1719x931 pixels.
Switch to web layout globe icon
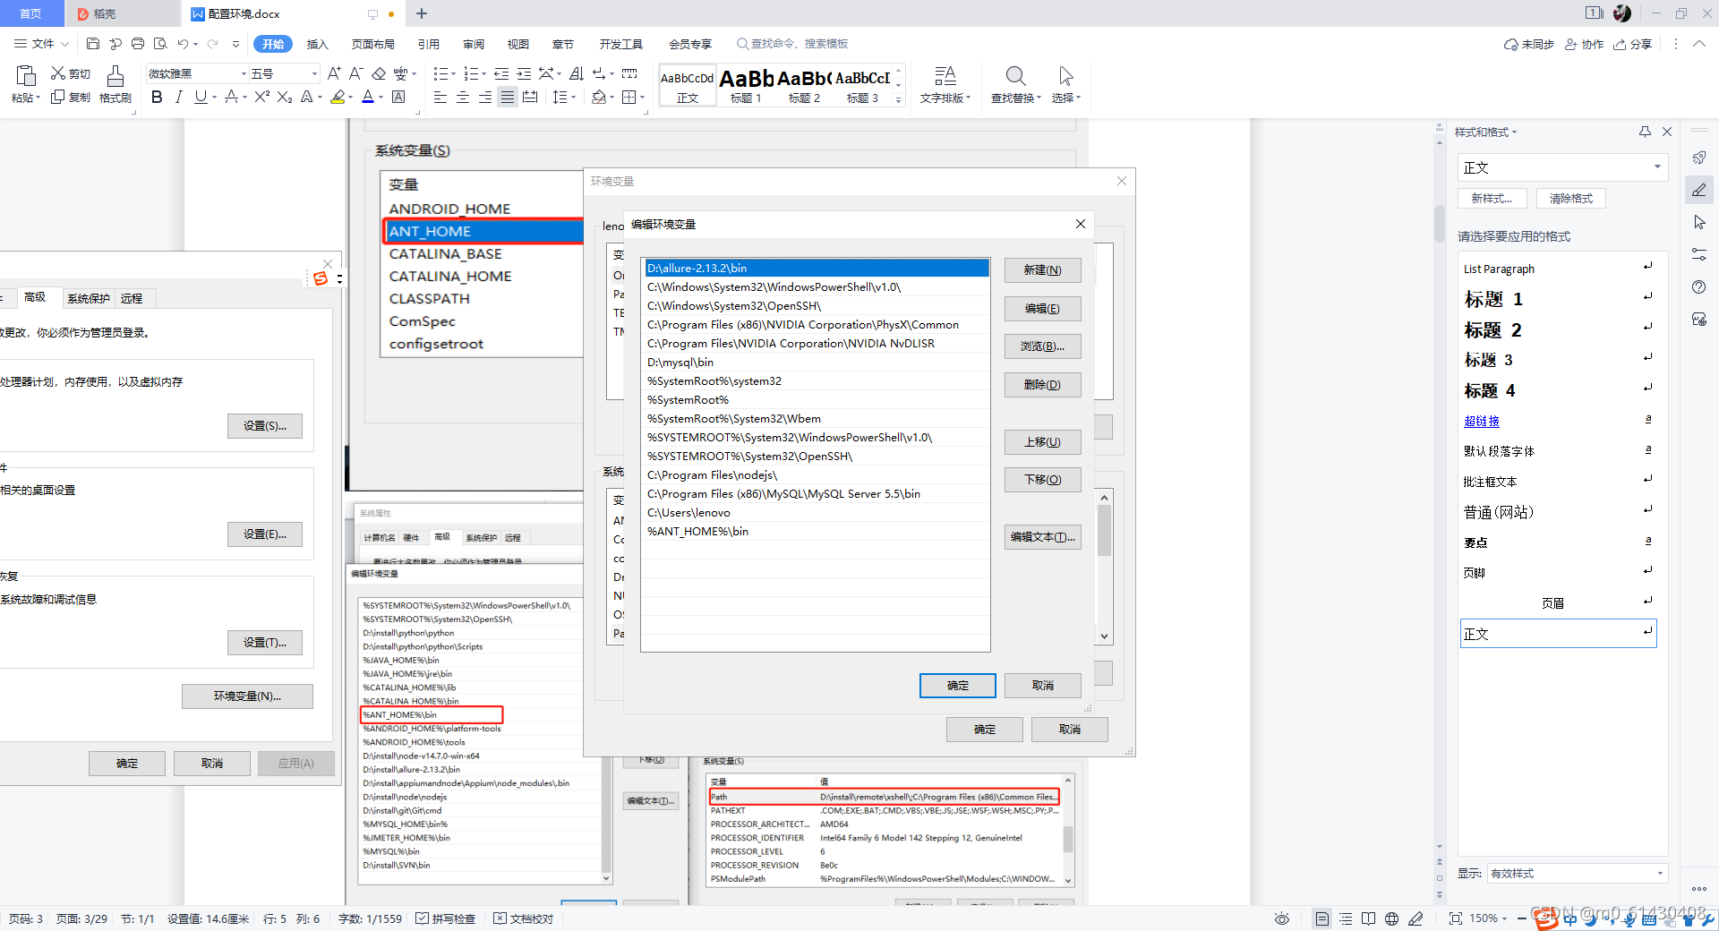[x=1391, y=918]
